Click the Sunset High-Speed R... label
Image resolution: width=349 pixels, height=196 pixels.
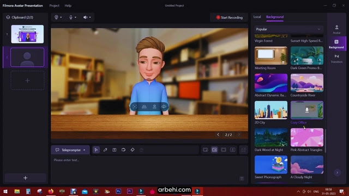pos(306,41)
